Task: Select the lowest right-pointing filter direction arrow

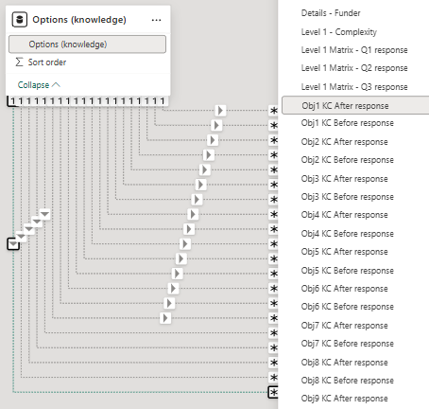Action: pos(165,318)
